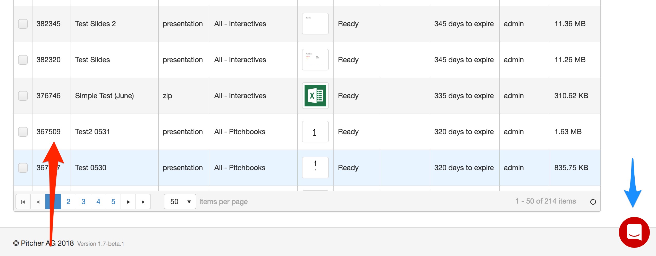Open the red chat support widget
Viewport: 656px width, 256px height.
[634, 232]
